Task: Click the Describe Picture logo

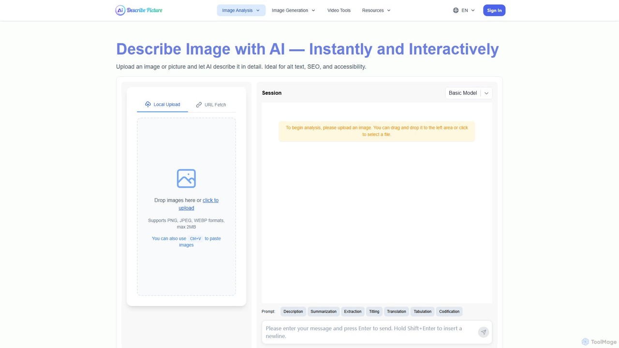Action: pyautogui.click(x=139, y=10)
